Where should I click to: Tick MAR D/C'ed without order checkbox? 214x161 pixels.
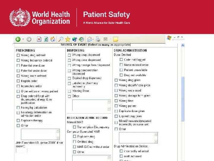tap(75, 147)
